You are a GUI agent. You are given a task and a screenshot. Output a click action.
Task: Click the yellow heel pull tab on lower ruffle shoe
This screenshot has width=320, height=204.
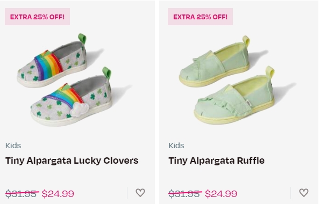point(270,71)
